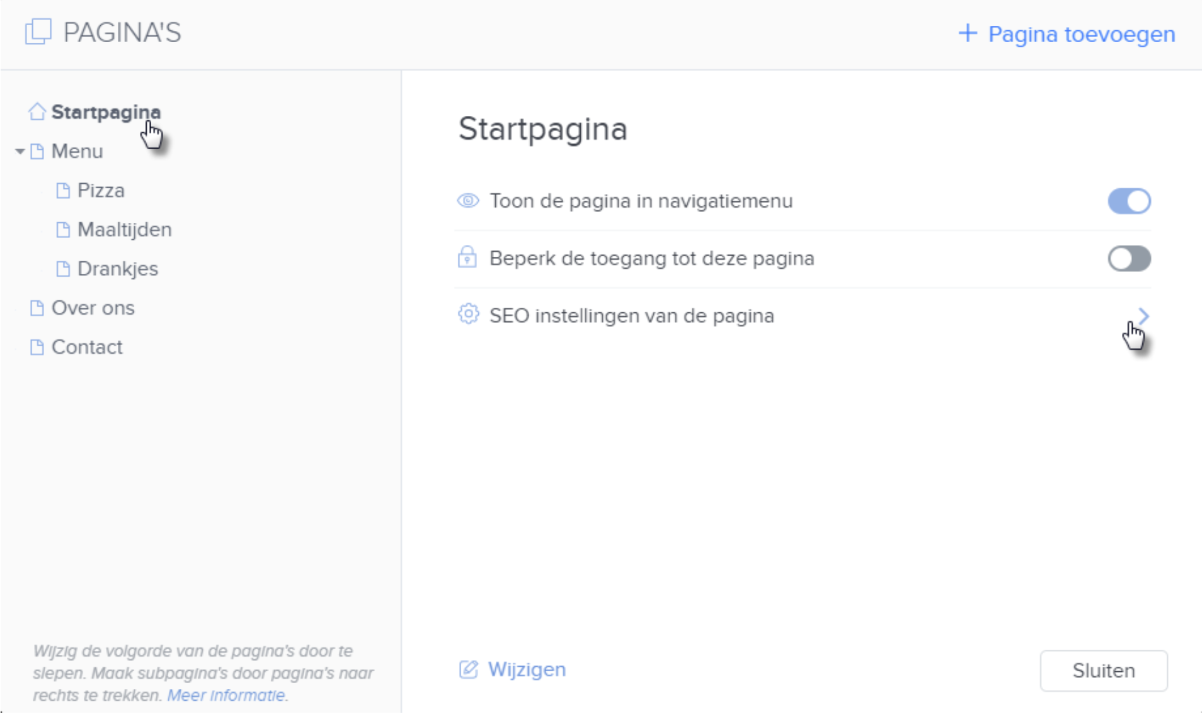
Task: Click the Pagina's panel icon in the header
Action: click(38, 33)
